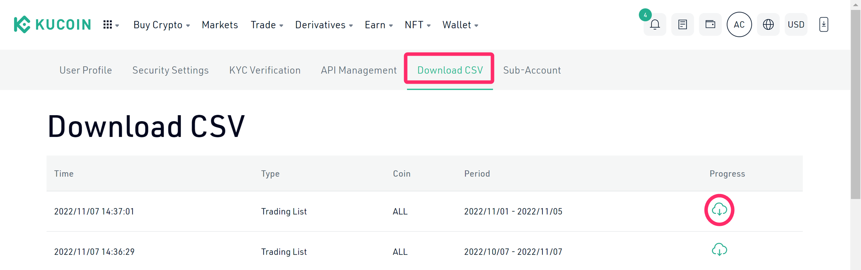Expand the Trade dropdown menu

pyautogui.click(x=267, y=25)
